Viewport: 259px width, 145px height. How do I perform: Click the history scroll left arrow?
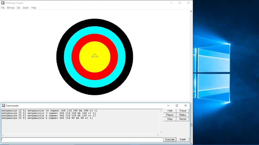[x=3, y=135]
